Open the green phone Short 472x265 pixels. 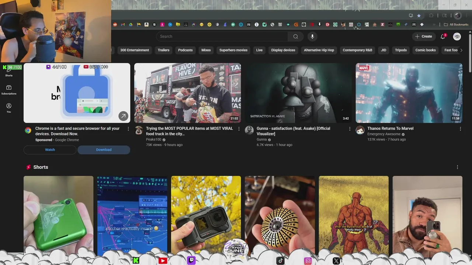(58, 215)
